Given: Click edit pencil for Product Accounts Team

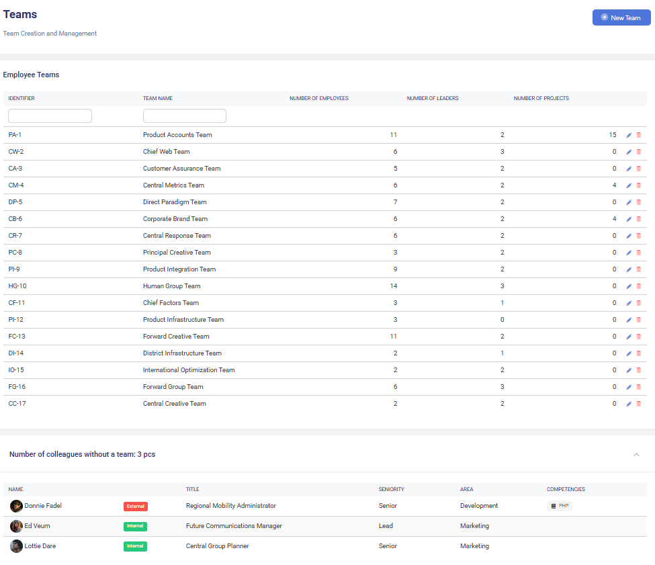Looking at the screenshot, I should 629,135.
